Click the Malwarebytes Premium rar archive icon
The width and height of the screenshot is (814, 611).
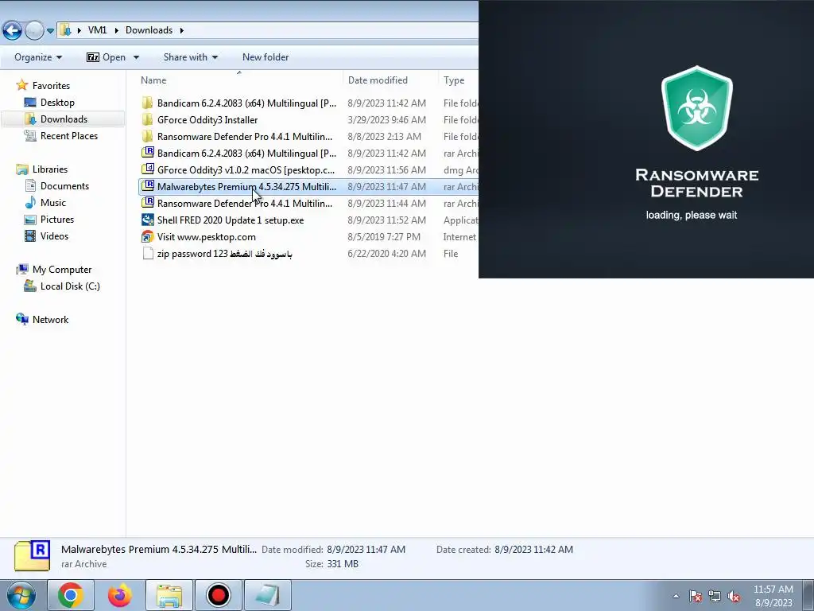click(x=147, y=186)
